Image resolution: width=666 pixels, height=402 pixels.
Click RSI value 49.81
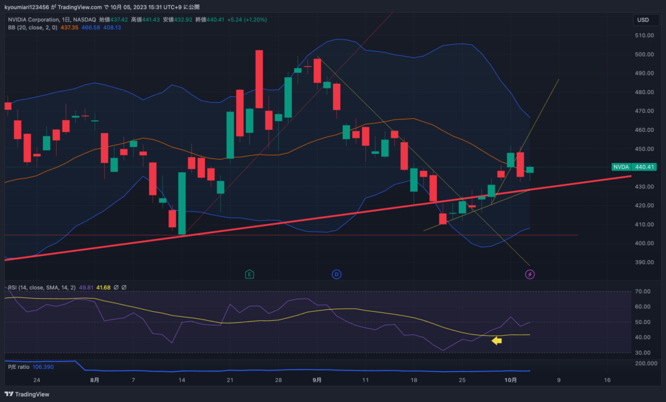pos(87,288)
